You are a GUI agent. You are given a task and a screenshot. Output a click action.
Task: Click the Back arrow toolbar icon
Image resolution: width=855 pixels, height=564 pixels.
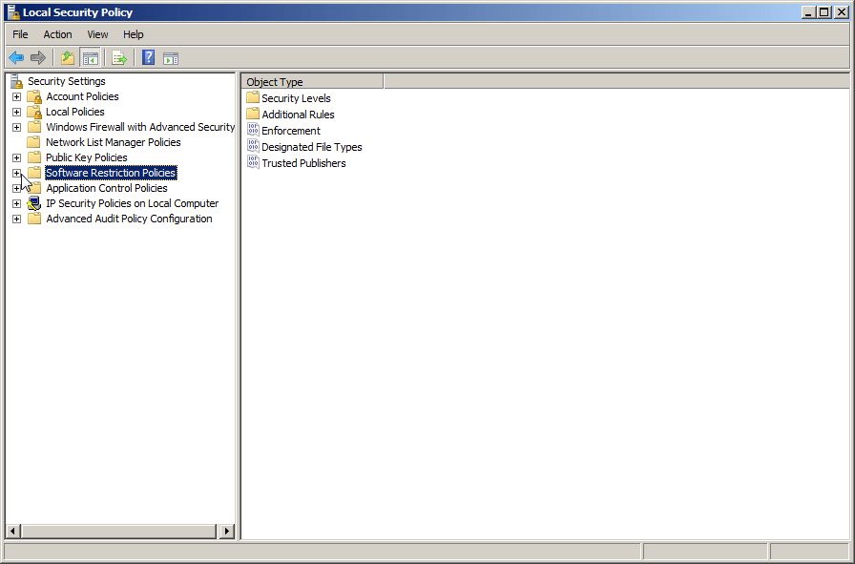pyautogui.click(x=16, y=57)
